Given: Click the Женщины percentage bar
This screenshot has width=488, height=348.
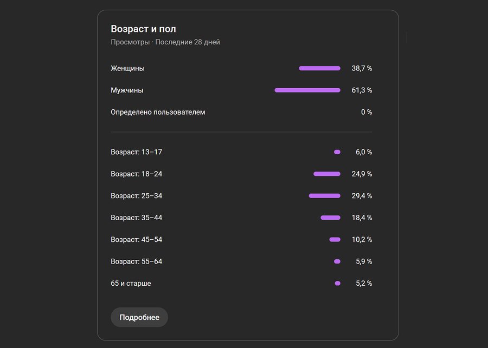Looking at the screenshot, I should (x=319, y=68).
